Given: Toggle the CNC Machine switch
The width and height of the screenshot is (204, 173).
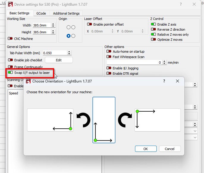Looking at the screenshot, I should (10, 39).
